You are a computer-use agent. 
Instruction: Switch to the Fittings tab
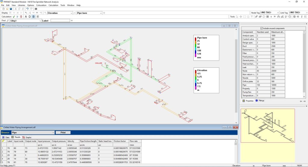coord(260,101)
